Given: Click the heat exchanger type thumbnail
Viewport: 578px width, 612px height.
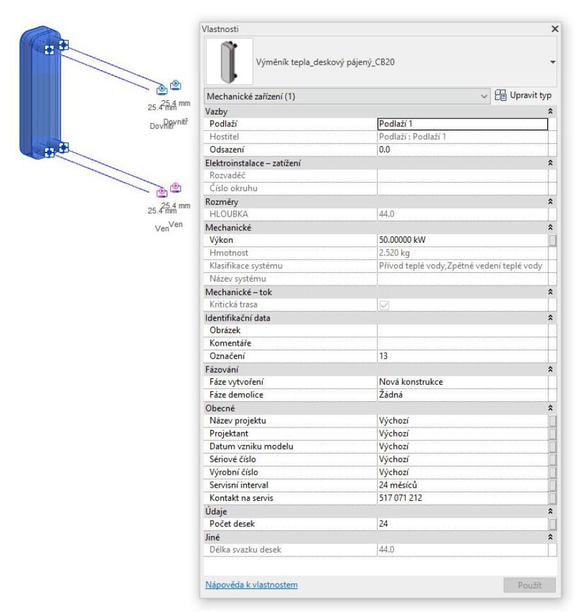Looking at the screenshot, I should click(x=226, y=62).
